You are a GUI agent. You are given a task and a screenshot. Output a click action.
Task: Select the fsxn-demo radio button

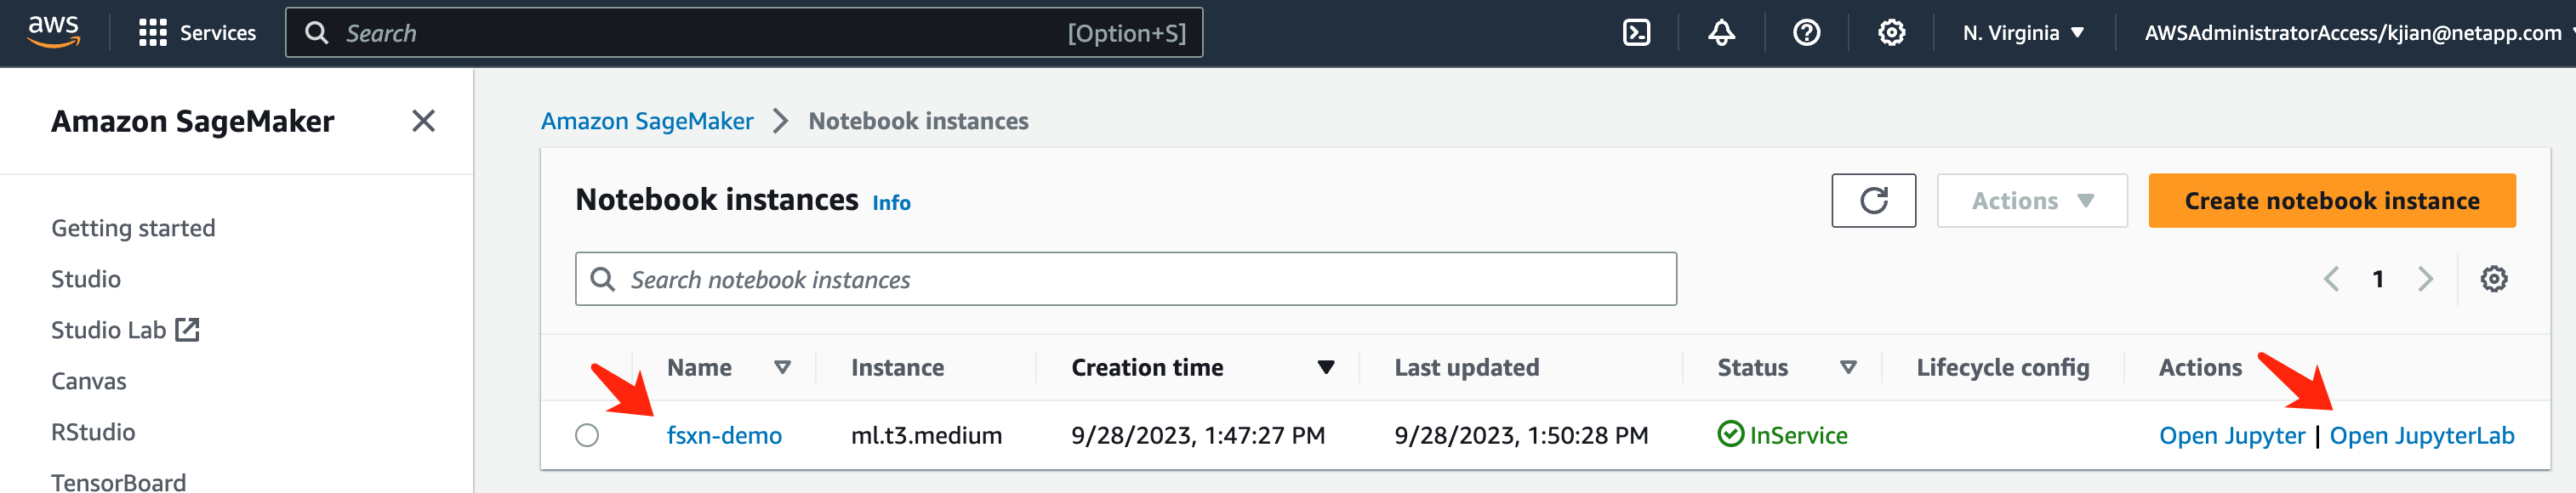pyautogui.click(x=587, y=435)
